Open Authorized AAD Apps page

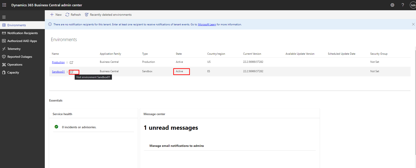click(x=22, y=41)
